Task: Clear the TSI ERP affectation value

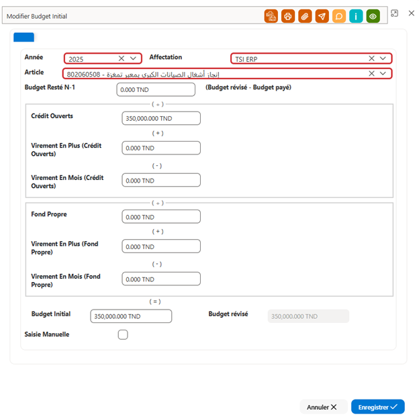Action: point(371,58)
